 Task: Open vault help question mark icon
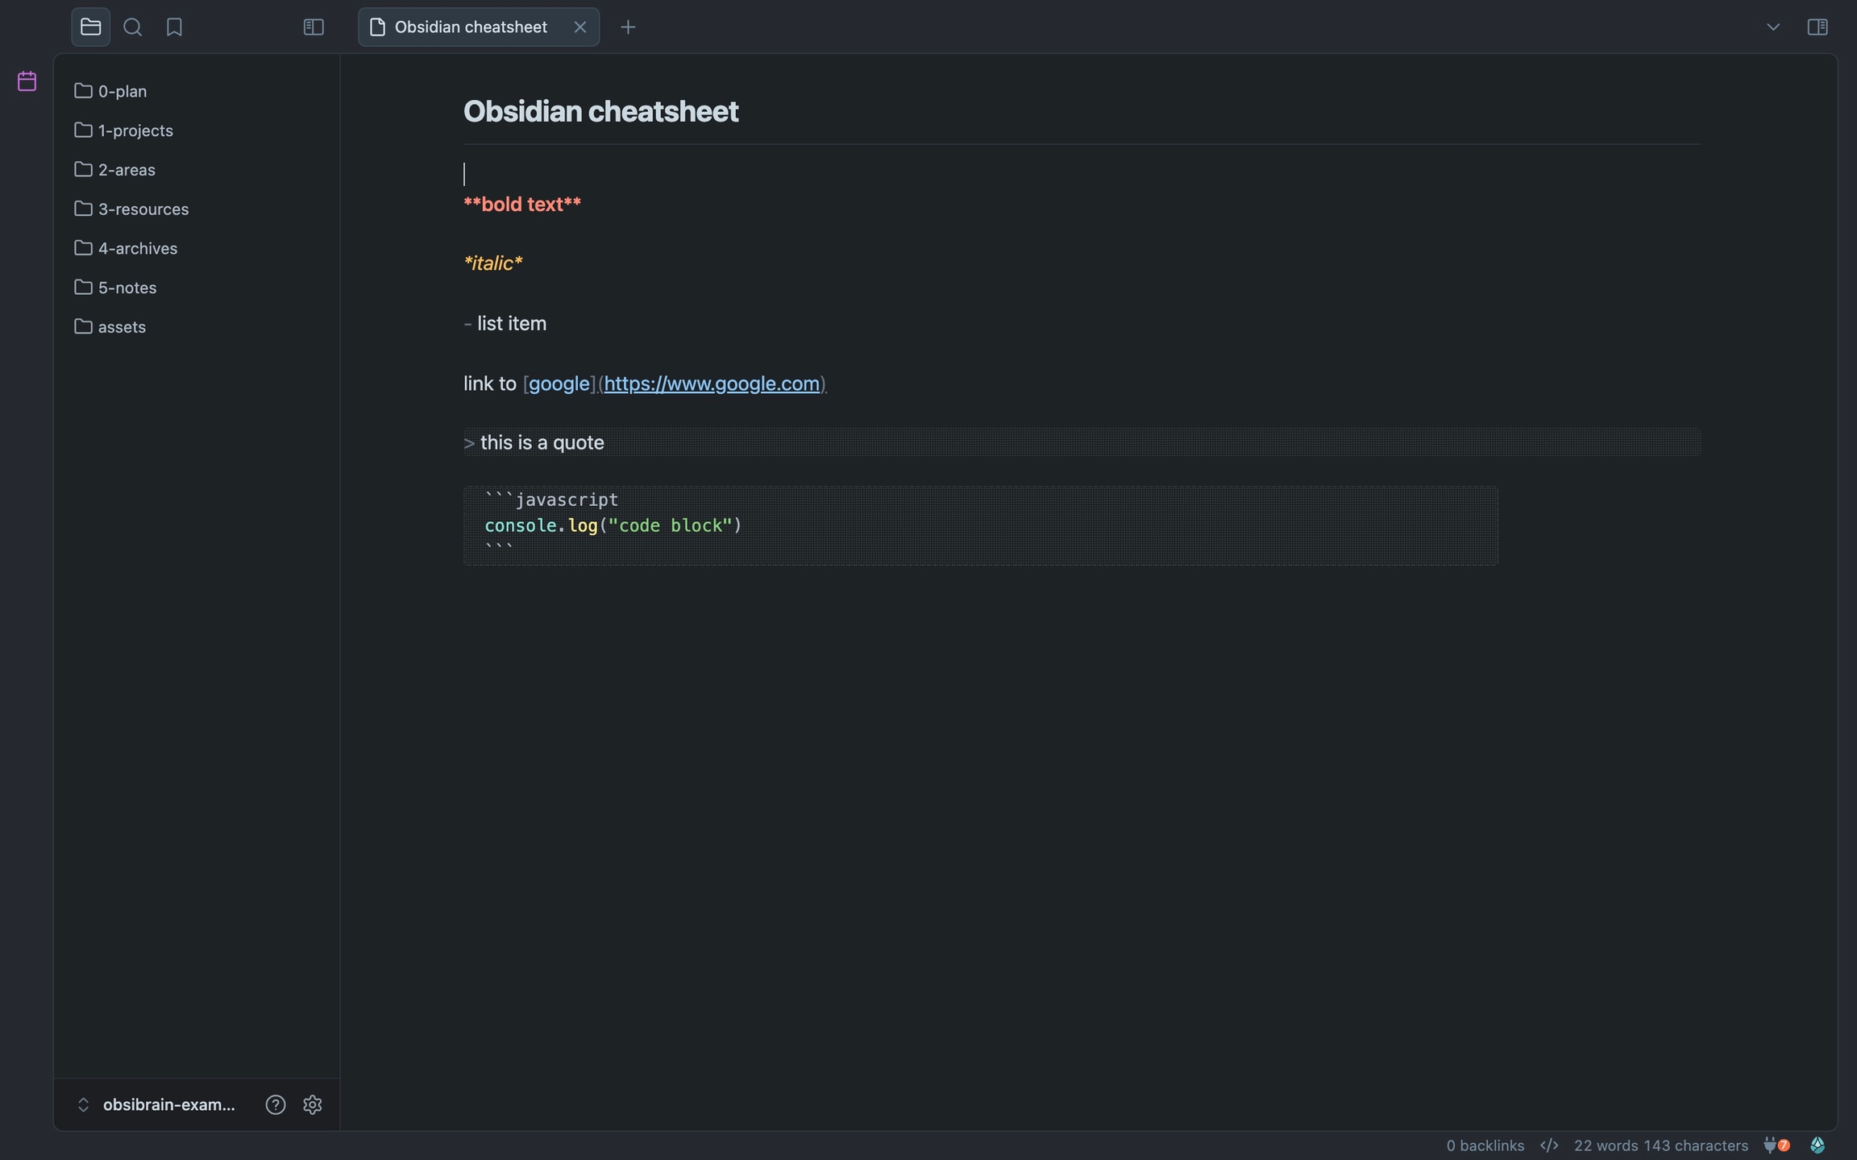(x=276, y=1104)
